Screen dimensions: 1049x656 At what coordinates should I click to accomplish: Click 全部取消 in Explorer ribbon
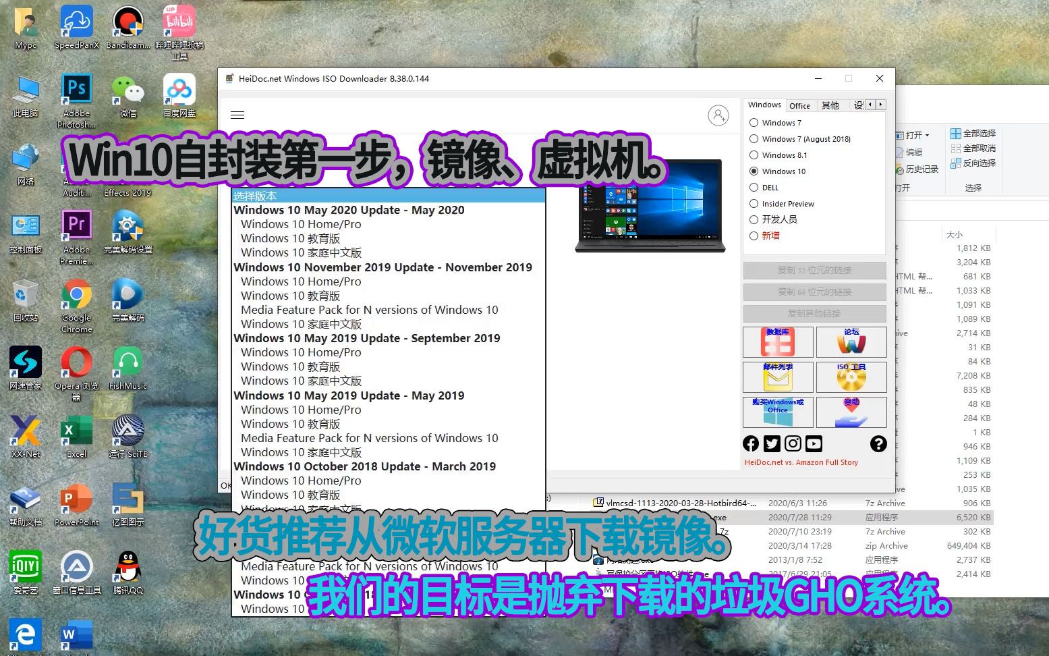tap(973, 148)
